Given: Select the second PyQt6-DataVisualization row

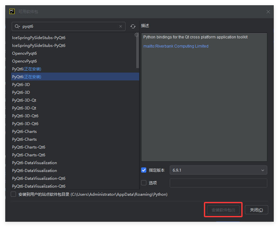Looking at the screenshot, I should (x=75, y=171).
